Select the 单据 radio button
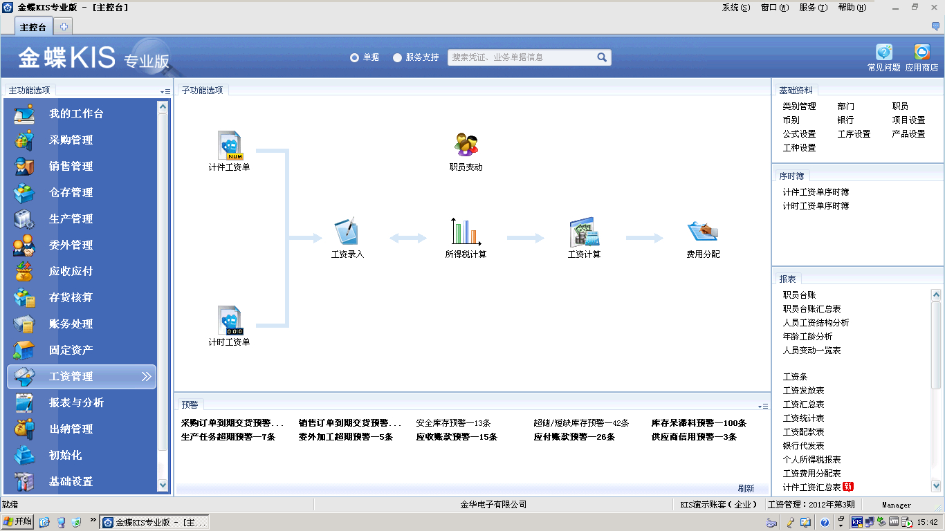Screen dimensions: 945x531 [x=354, y=57]
